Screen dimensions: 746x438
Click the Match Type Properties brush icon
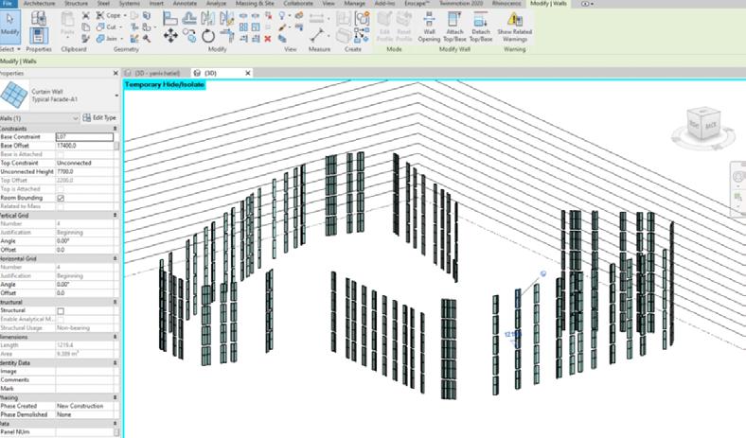pos(85,39)
